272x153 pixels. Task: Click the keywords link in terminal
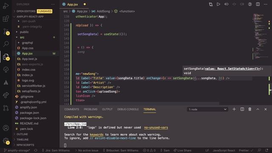click(x=96, y=135)
